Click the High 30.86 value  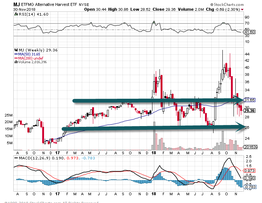pos(118,9)
